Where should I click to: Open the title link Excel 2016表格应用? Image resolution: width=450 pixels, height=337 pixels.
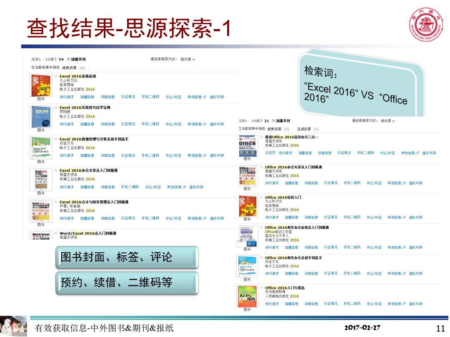click(78, 76)
